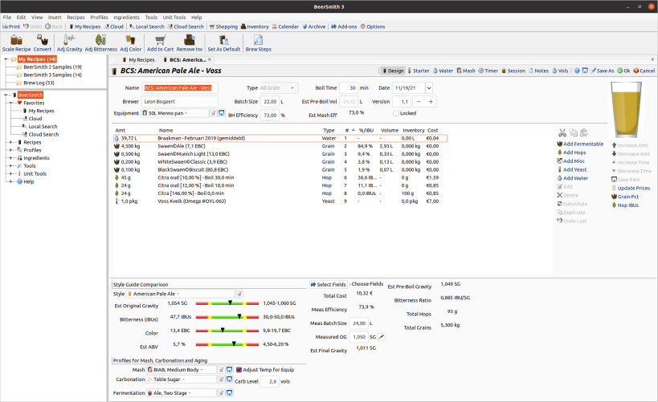Select the Adj Bitterness hop icon
The width and height of the screenshot is (658, 402).
[100, 40]
